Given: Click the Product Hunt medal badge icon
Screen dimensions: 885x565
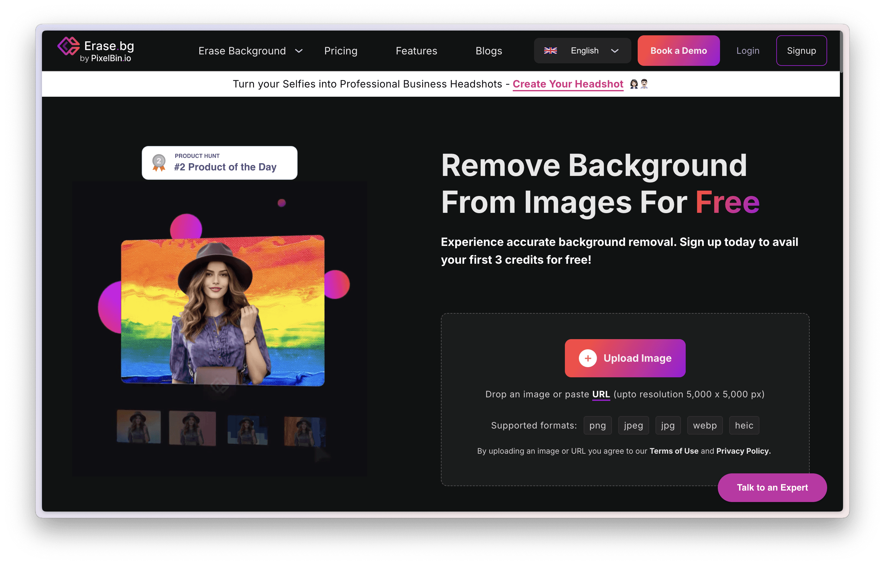Looking at the screenshot, I should tap(159, 163).
